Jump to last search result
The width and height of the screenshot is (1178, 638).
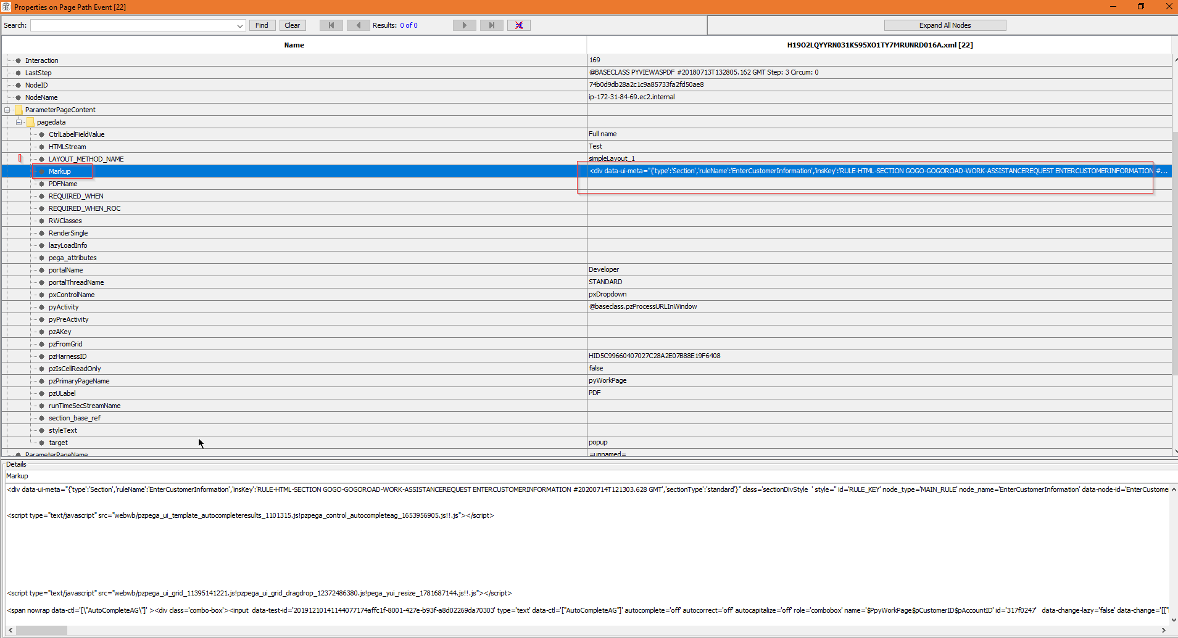[x=492, y=25]
